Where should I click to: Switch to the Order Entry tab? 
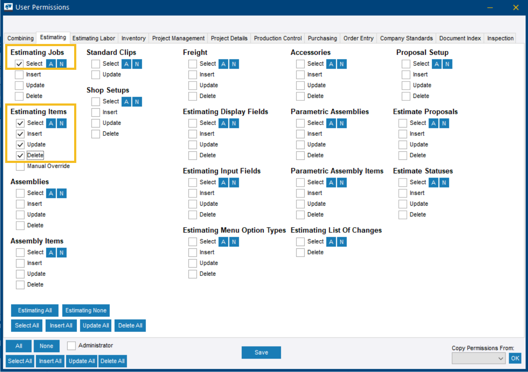(359, 38)
